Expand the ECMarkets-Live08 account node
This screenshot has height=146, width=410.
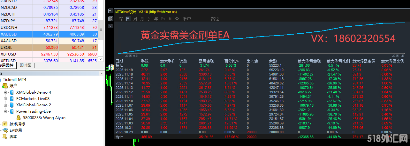(x=5, y=99)
